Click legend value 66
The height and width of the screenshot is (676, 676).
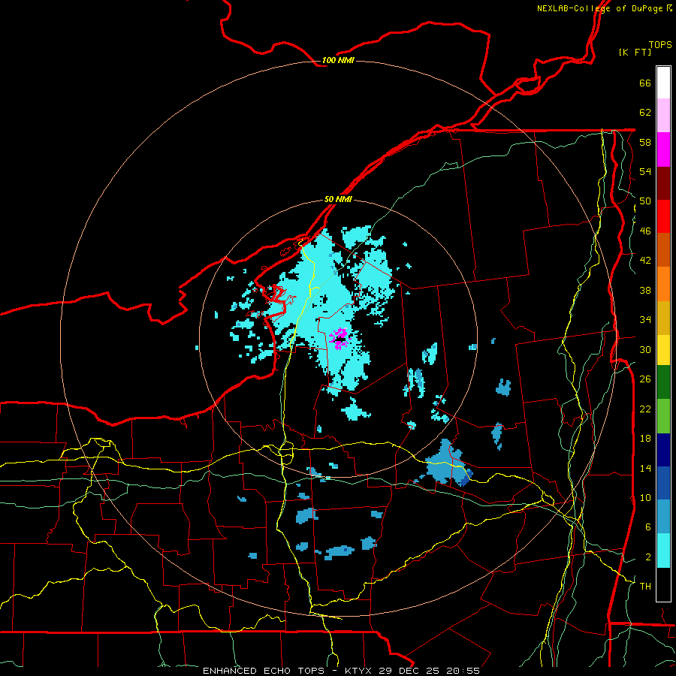tap(645, 83)
